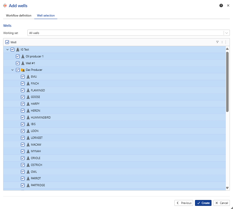The image size is (233, 209).
Task: Cancel the Add wells dialog
Action: (221, 203)
